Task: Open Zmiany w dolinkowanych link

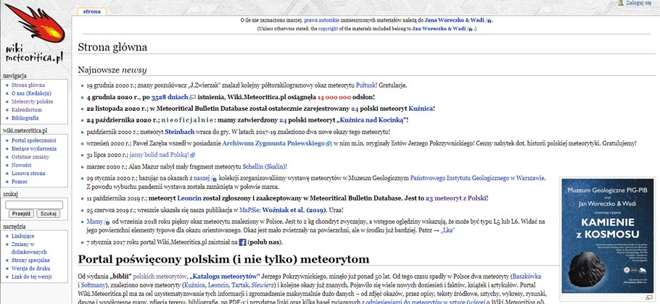Action: pyautogui.click(x=29, y=248)
